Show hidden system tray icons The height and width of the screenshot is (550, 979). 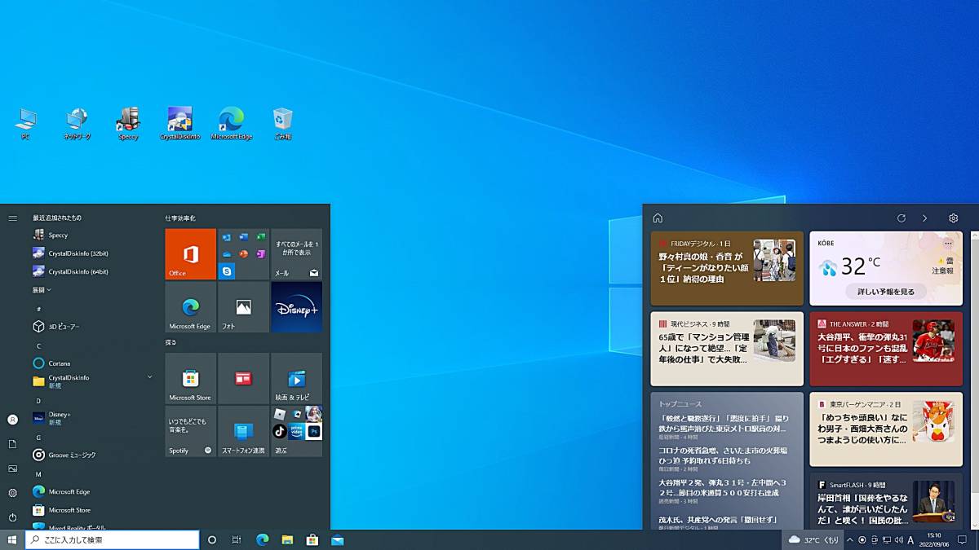[850, 539]
